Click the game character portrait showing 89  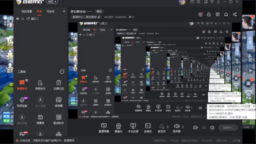tap(248, 22)
